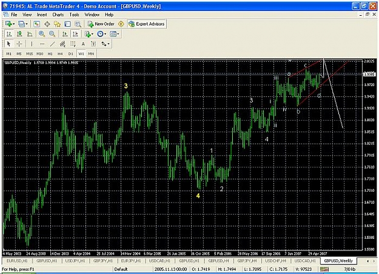This screenshot has width=379, height=274.
Task: Select the Text Label tool
Action: tap(93, 44)
